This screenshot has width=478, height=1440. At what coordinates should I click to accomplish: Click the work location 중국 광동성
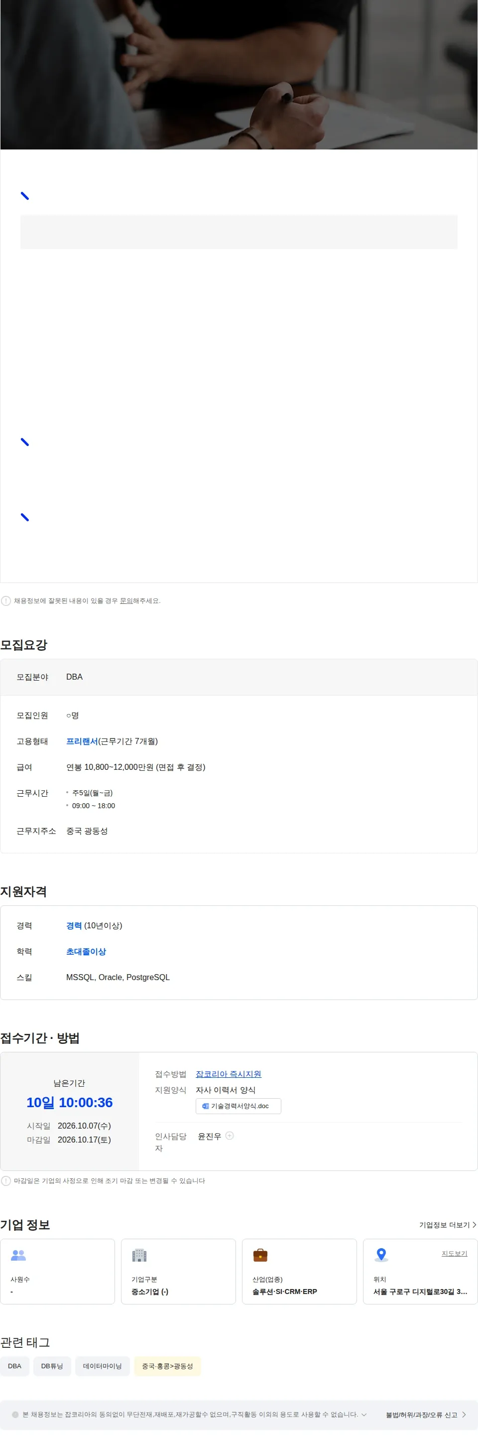(87, 831)
